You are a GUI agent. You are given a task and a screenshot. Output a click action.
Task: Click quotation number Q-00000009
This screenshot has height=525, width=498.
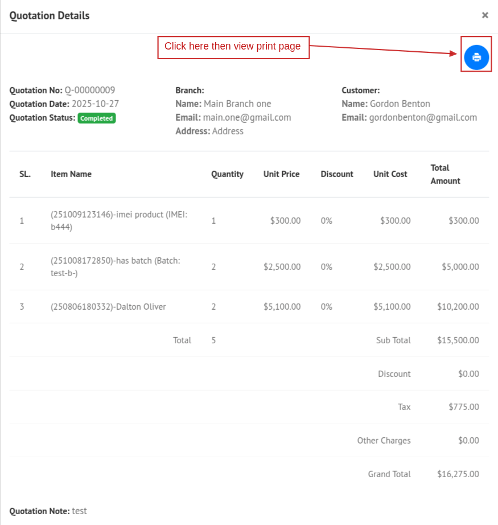90,90
